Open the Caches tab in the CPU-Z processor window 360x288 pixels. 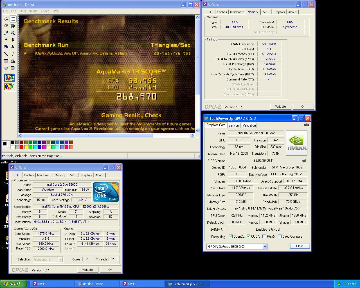[29, 175]
